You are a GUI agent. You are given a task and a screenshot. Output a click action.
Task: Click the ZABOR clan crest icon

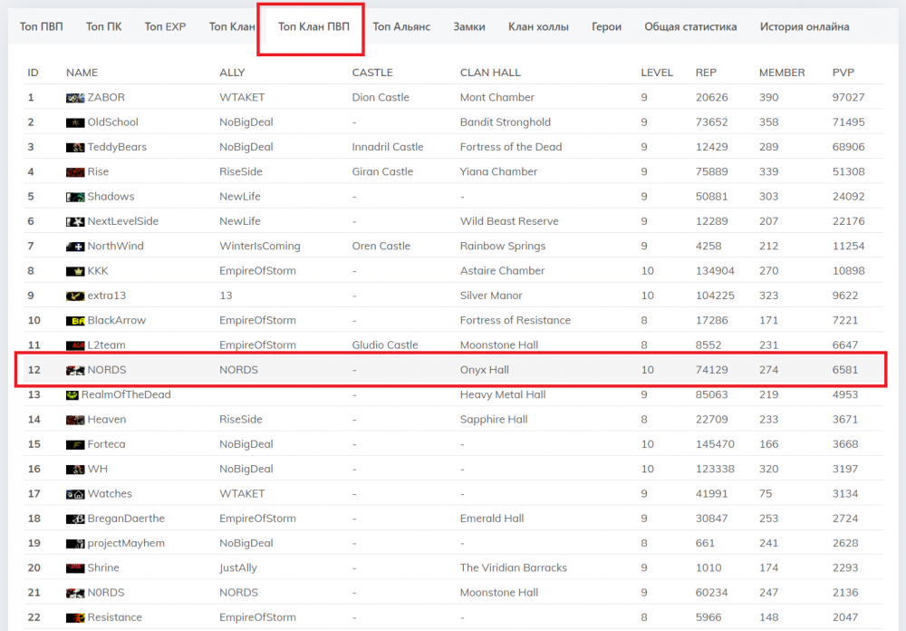[x=75, y=98]
